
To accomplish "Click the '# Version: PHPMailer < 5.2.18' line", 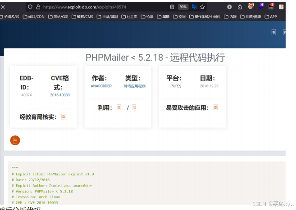I will (42, 192).
